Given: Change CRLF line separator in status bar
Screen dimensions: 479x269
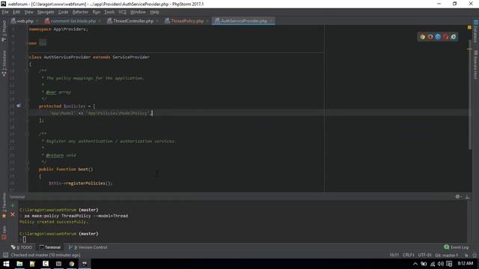Looking at the screenshot, I should point(409,255).
